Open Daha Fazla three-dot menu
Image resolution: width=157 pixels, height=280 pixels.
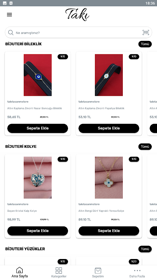(137, 273)
